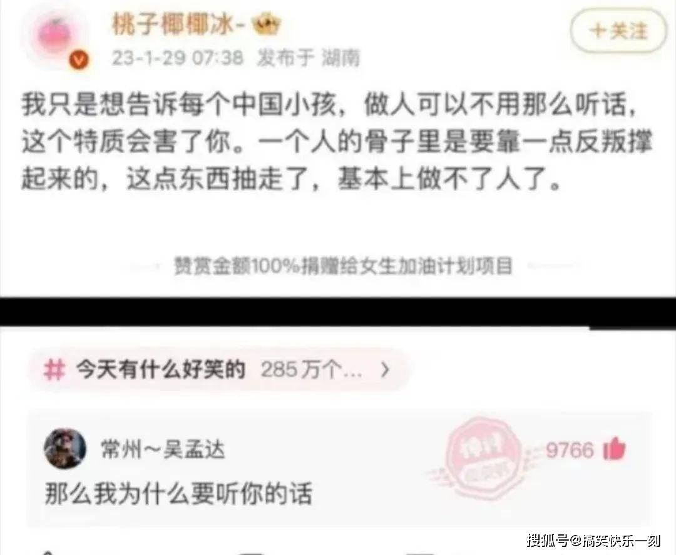Expand topic with the right chevron arrow
This screenshot has height=555, width=676.
[386, 370]
